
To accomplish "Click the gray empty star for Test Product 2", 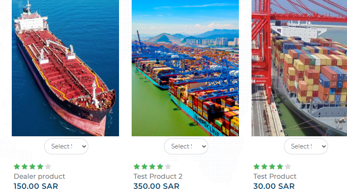I will [168, 167].
